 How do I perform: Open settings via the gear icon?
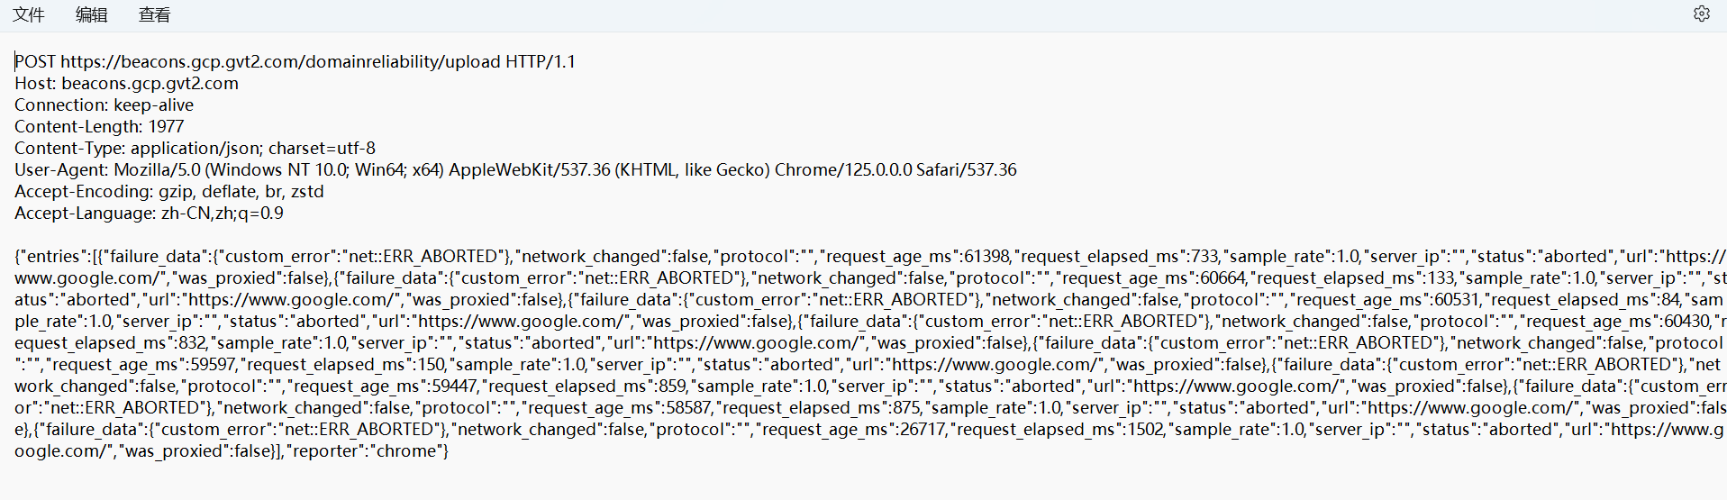tap(1701, 14)
